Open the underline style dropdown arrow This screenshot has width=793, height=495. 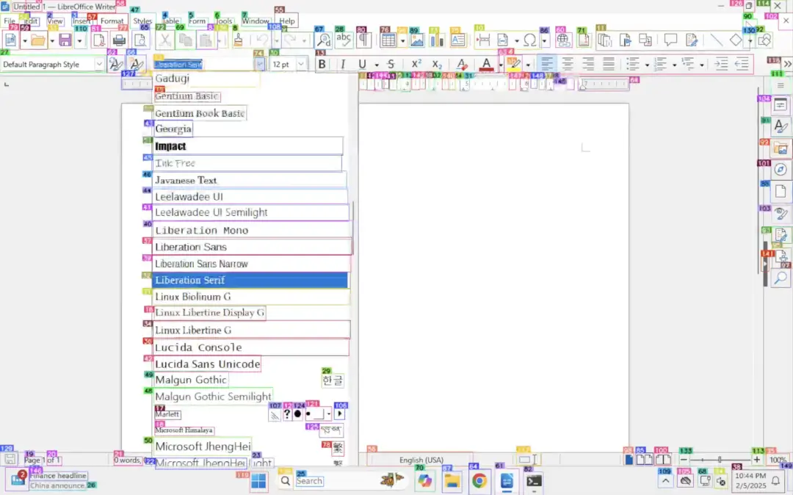pyautogui.click(x=376, y=65)
